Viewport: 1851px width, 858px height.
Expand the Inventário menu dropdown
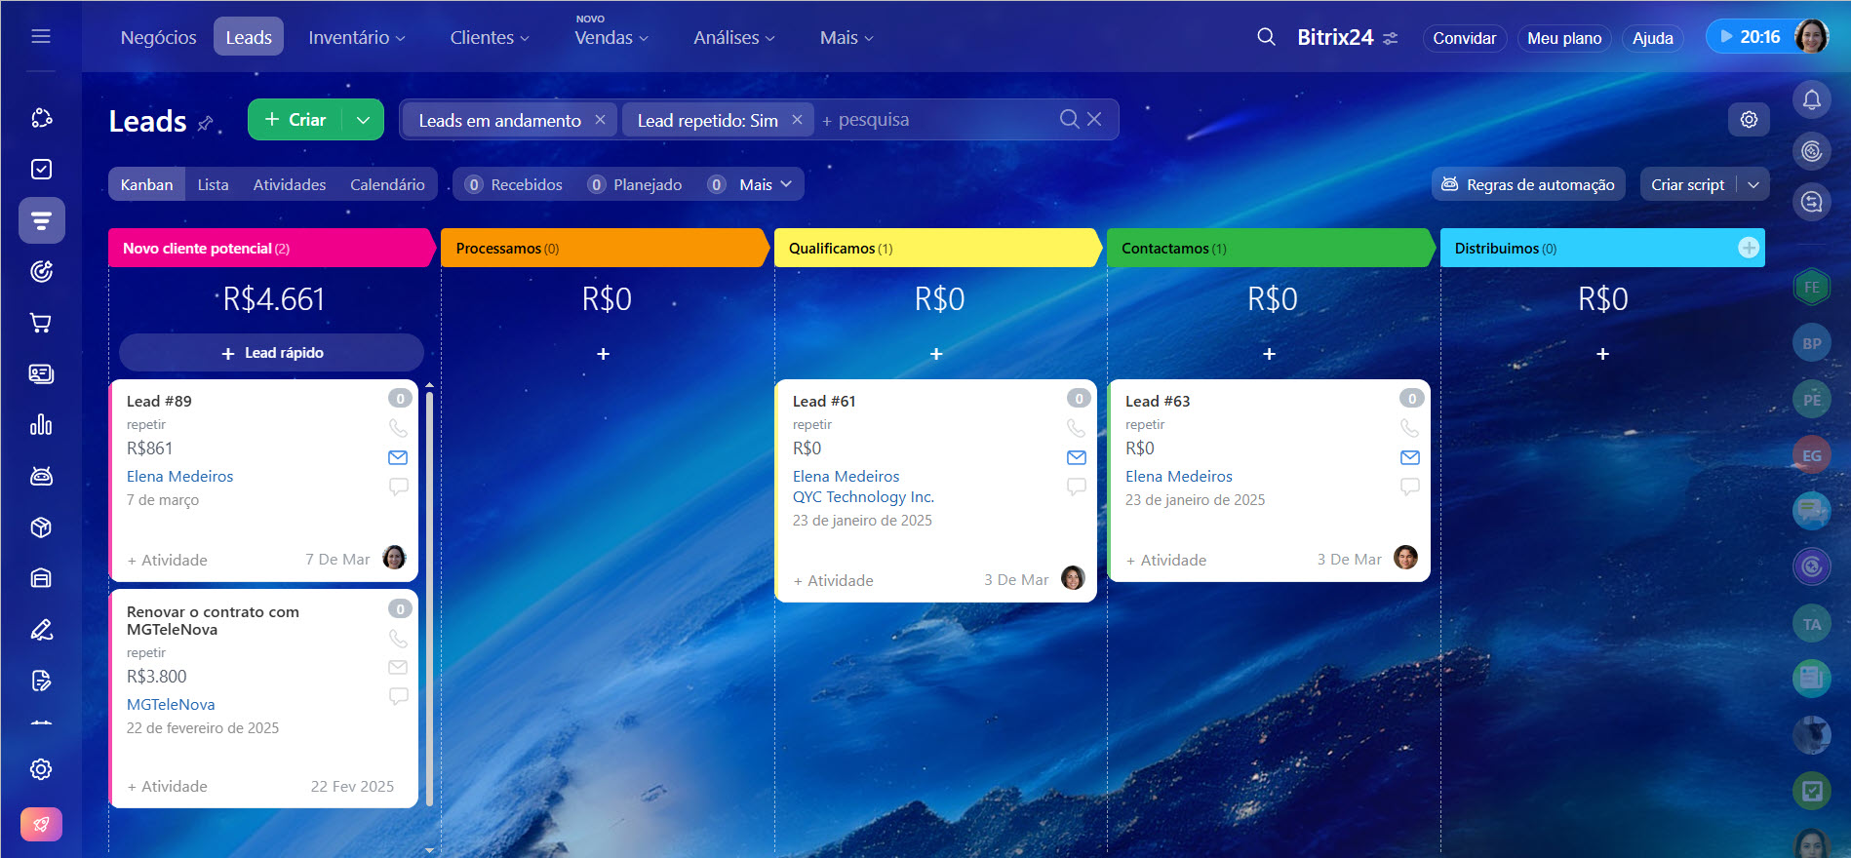(356, 37)
